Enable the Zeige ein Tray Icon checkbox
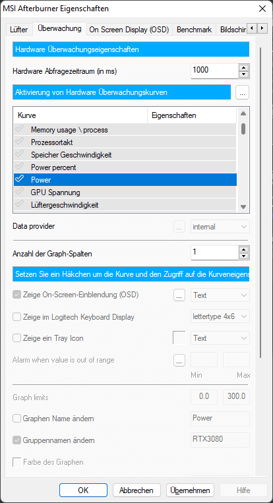This screenshot has width=273, height=503. (16, 338)
